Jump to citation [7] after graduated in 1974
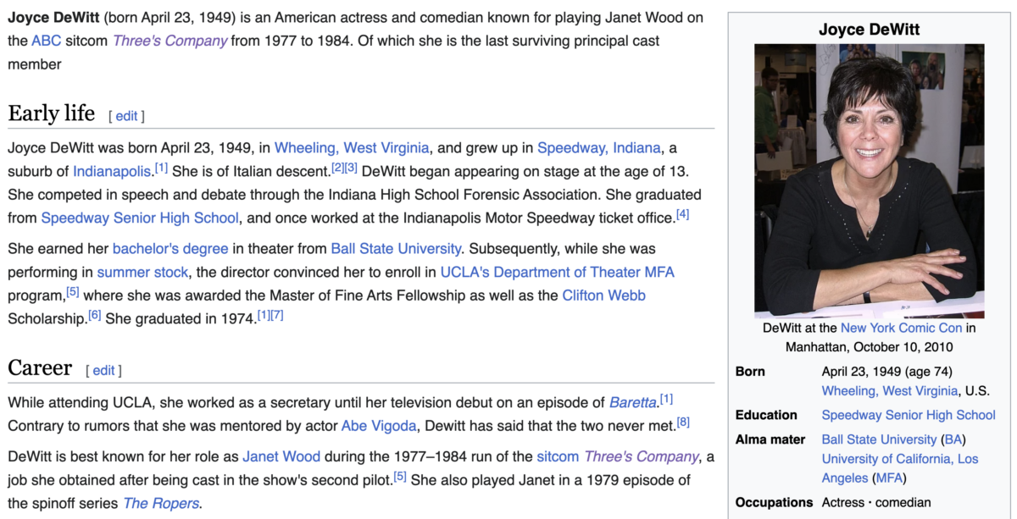Image resolution: width=1017 pixels, height=519 pixels. (277, 315)
